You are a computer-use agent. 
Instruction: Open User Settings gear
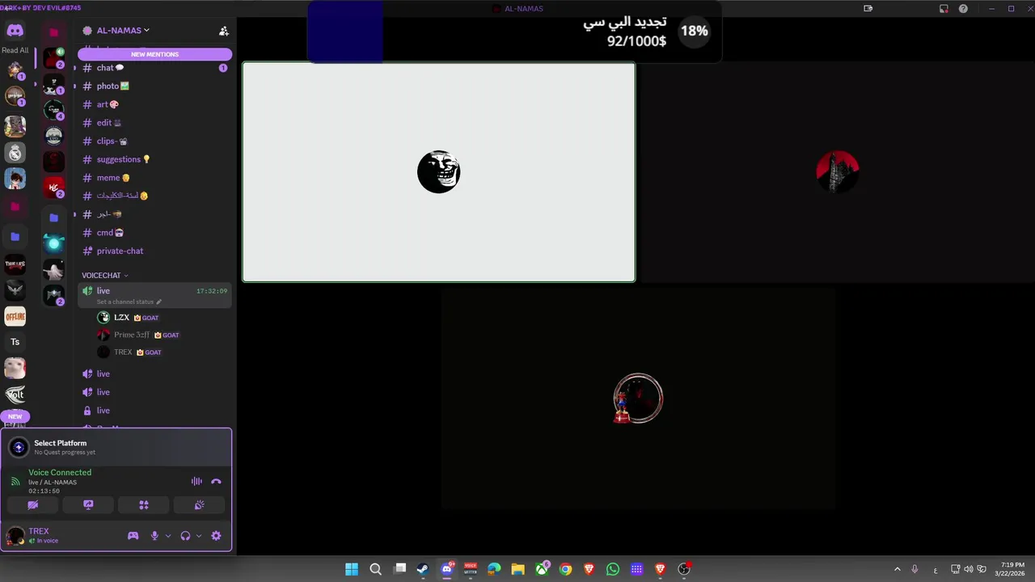coord(216,536)
